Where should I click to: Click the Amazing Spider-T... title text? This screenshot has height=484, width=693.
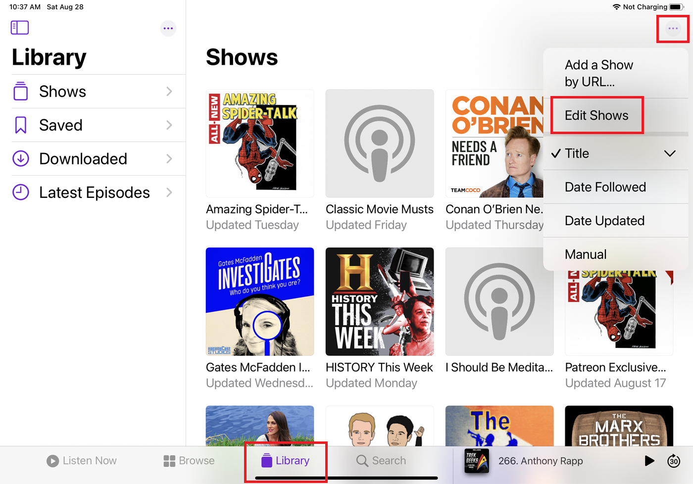click(257, 209)
